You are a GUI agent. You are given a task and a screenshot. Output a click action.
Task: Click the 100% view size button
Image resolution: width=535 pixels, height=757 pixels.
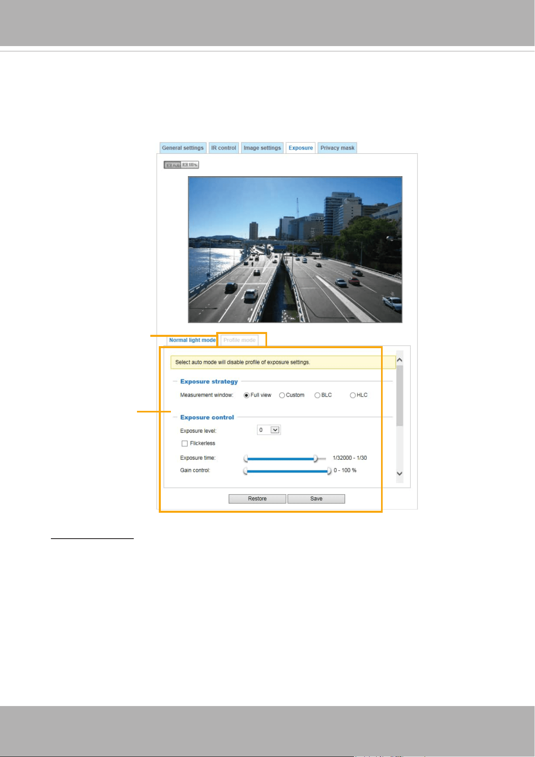click(x=190, y=165)
